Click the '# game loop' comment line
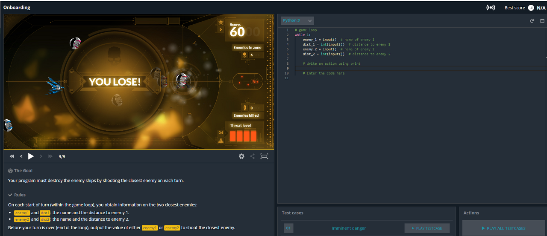 coord(306,30)
